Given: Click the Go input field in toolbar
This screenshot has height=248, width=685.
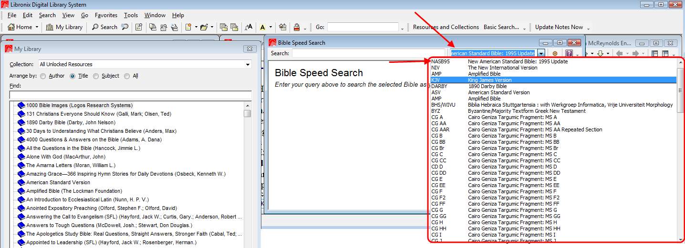Looking at the screenshot, I should [x=363, y=27].
